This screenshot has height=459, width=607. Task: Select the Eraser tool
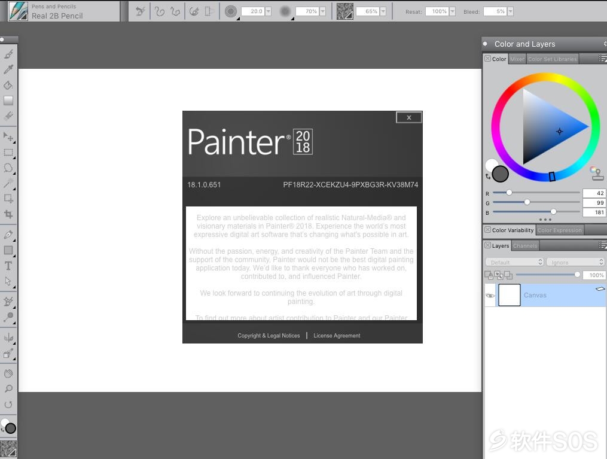click(x=8, y=116)
